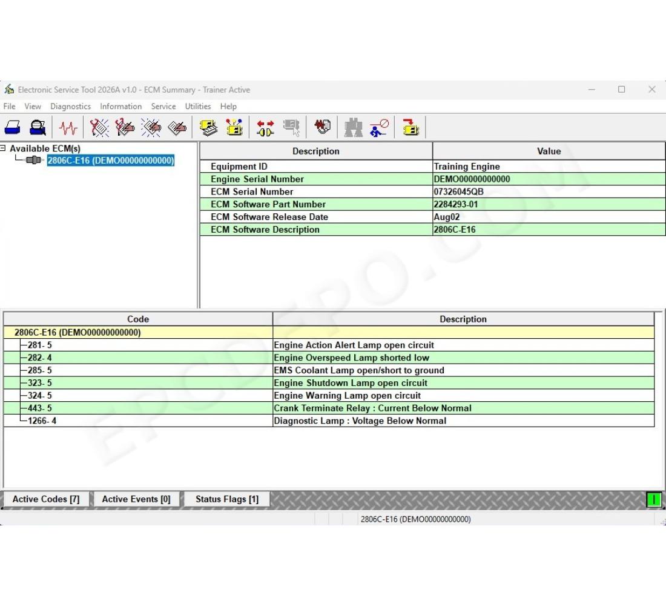Select the Equipment ID row
Screen dimensions: 666x606
tap(432, 166)
